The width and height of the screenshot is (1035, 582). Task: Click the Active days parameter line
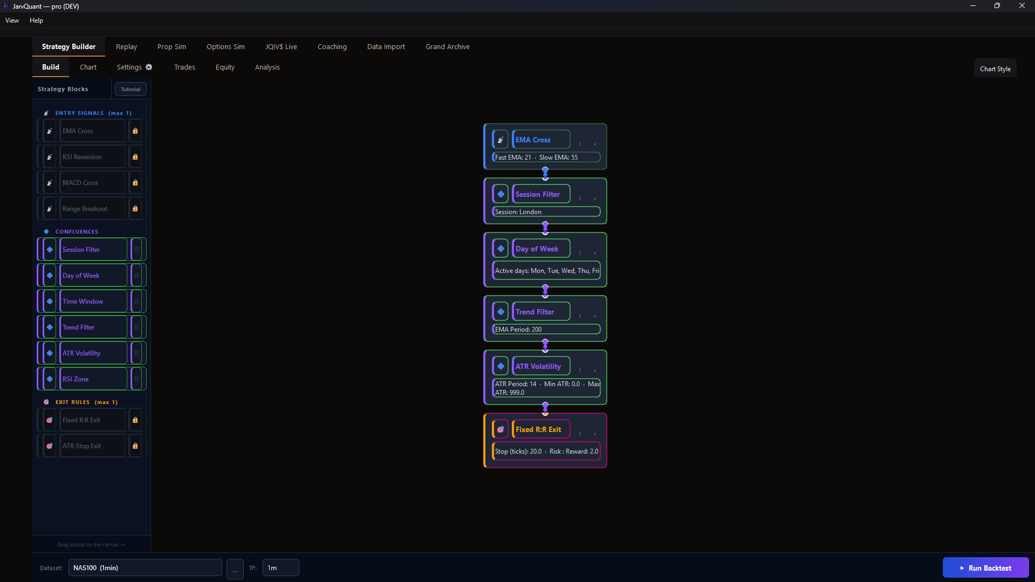[546, 271]
